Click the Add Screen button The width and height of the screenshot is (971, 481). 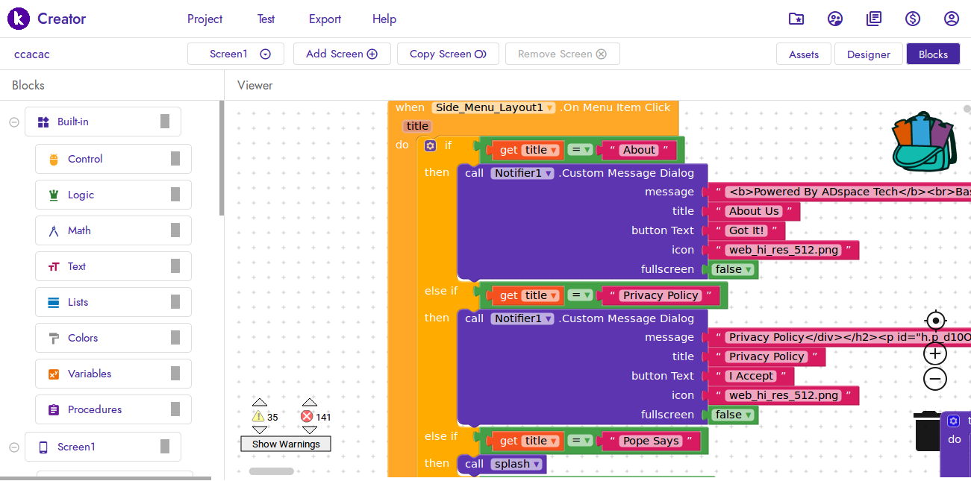342,54
